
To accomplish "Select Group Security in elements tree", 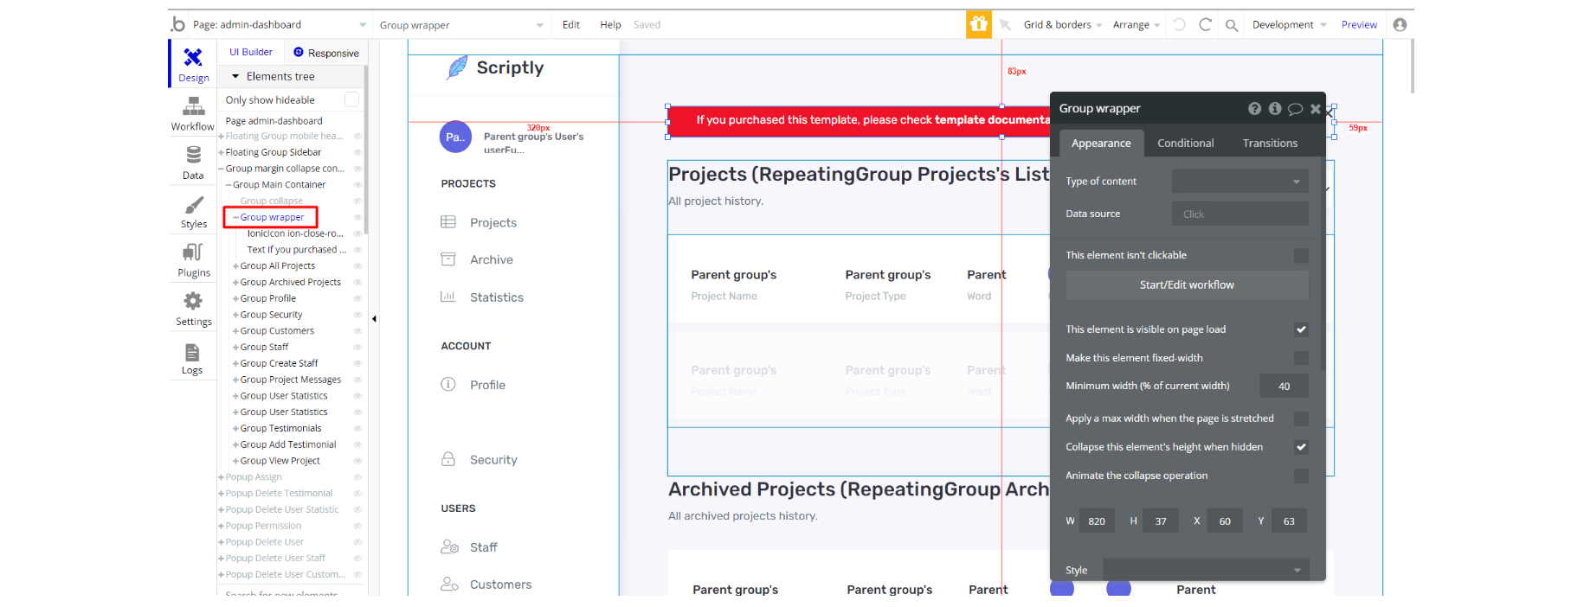I will (271, 315).
